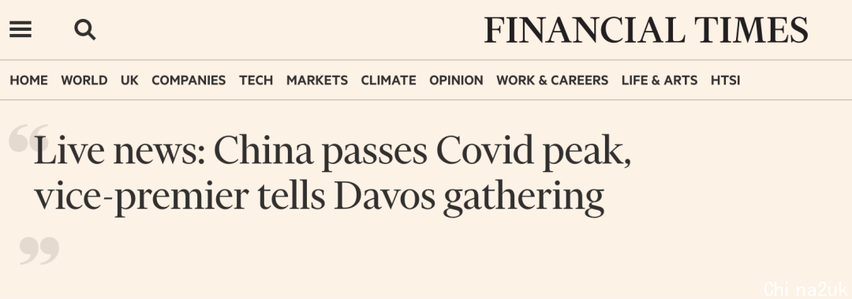Click the closing quotation mark graphic
The image size is (852, 299).
click(x=39, y=250)
